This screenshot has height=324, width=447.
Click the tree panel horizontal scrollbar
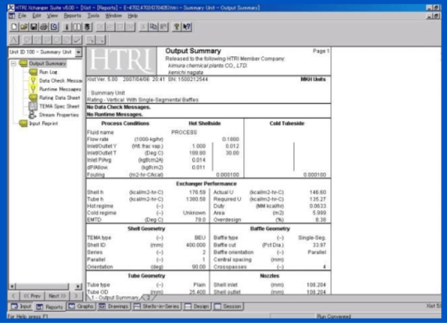[x=43, y=286]
